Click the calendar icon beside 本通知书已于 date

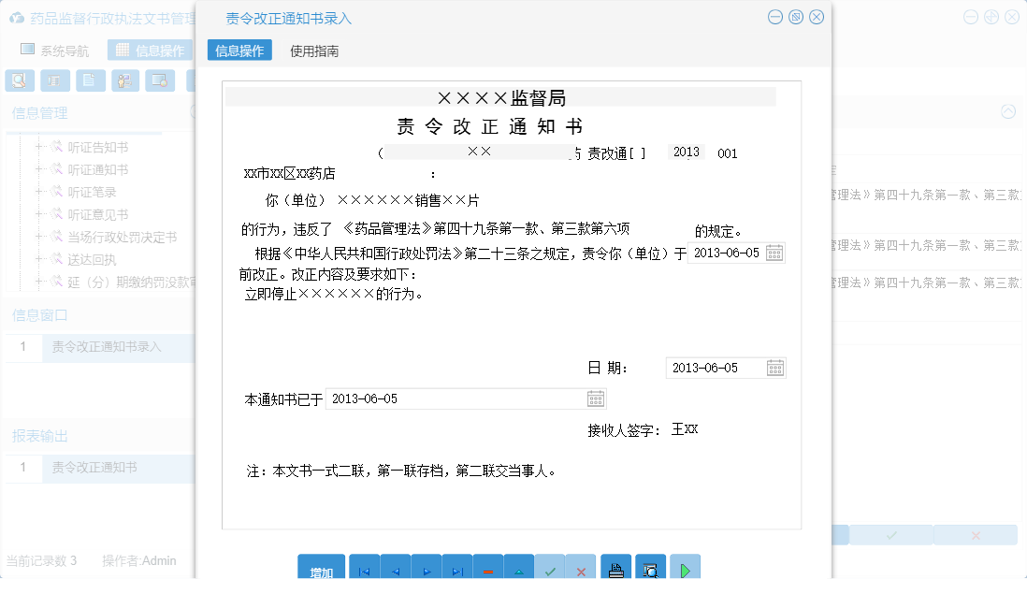[x=597, y=398]
